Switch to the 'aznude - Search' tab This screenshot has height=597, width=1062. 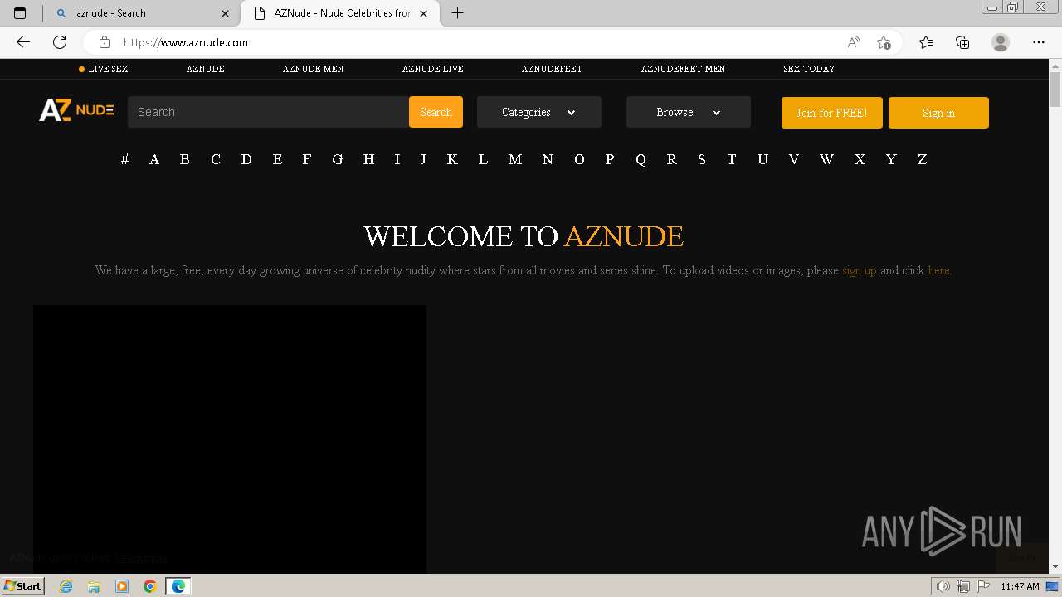[143, 13]
